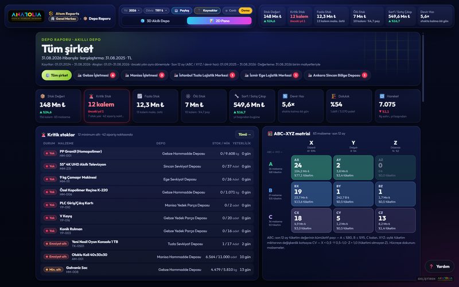Viewport: 459px width, 287px height.
Task: Open the AX matrix cell with 24 items
Action: (x=311, y=168)
